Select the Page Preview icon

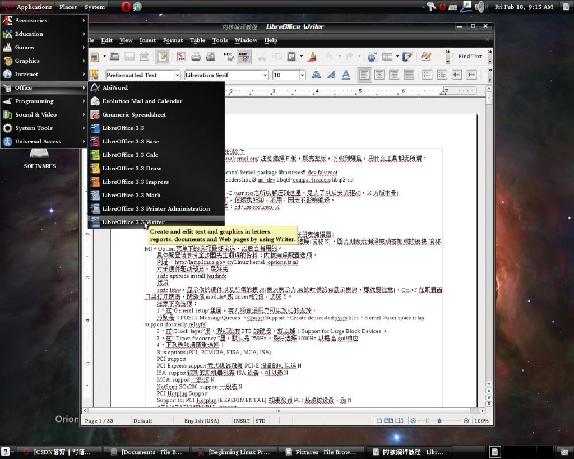pyautogui.click(x=210, y=57)
